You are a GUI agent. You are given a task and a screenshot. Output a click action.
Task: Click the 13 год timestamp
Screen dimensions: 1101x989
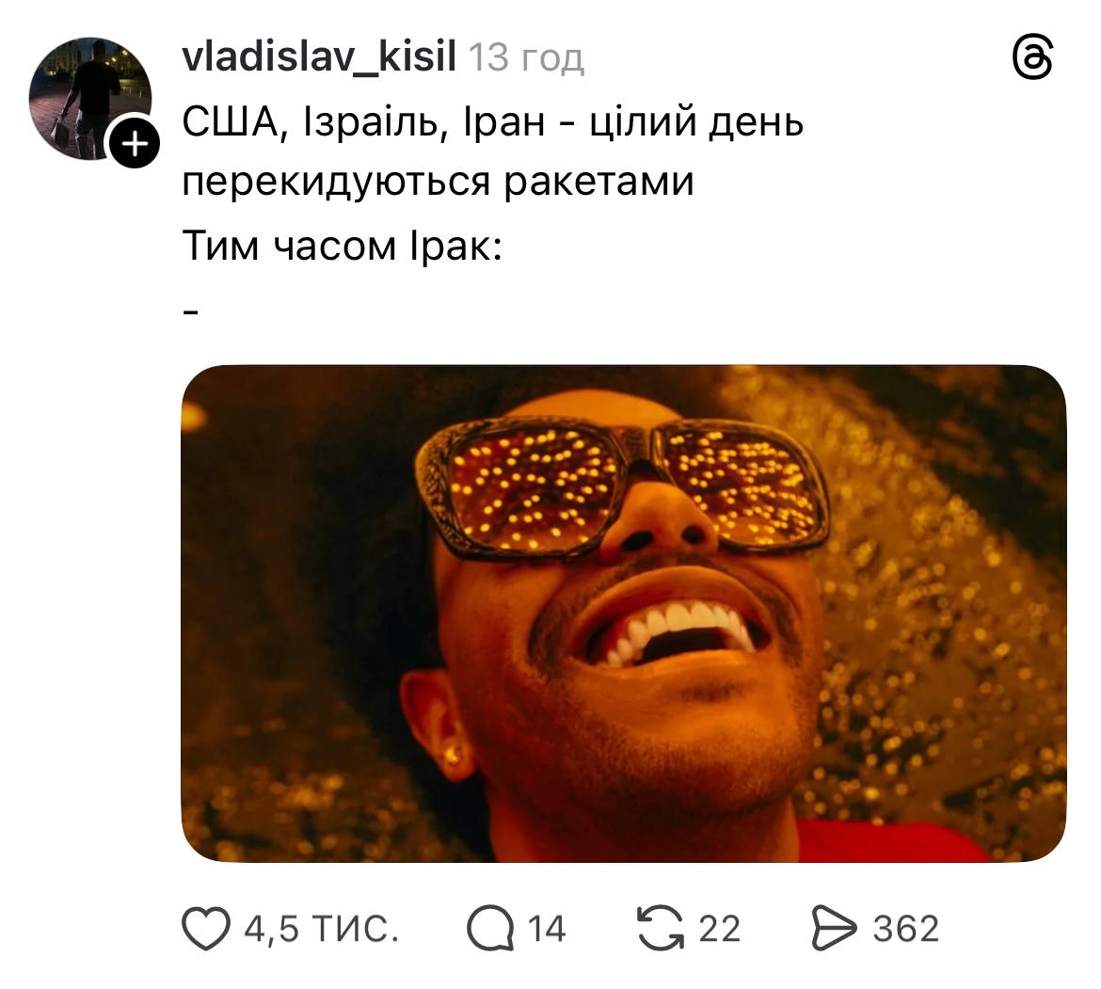[x=526, y=57]
